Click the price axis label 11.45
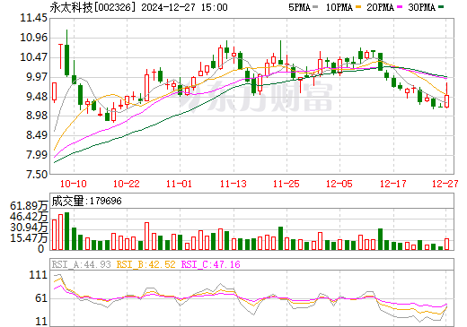The width and height of the screenshot is (467, 327). click(33, 18)
